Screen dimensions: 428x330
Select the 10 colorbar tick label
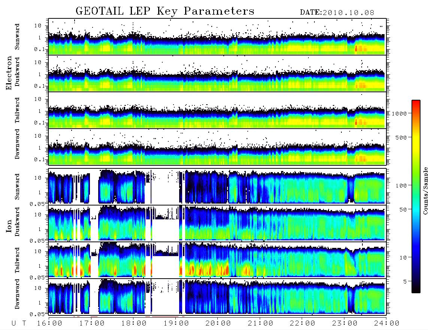click(x=403, y=258)
